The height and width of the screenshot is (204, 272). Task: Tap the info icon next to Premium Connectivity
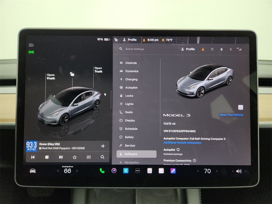[x=194, y=160]
